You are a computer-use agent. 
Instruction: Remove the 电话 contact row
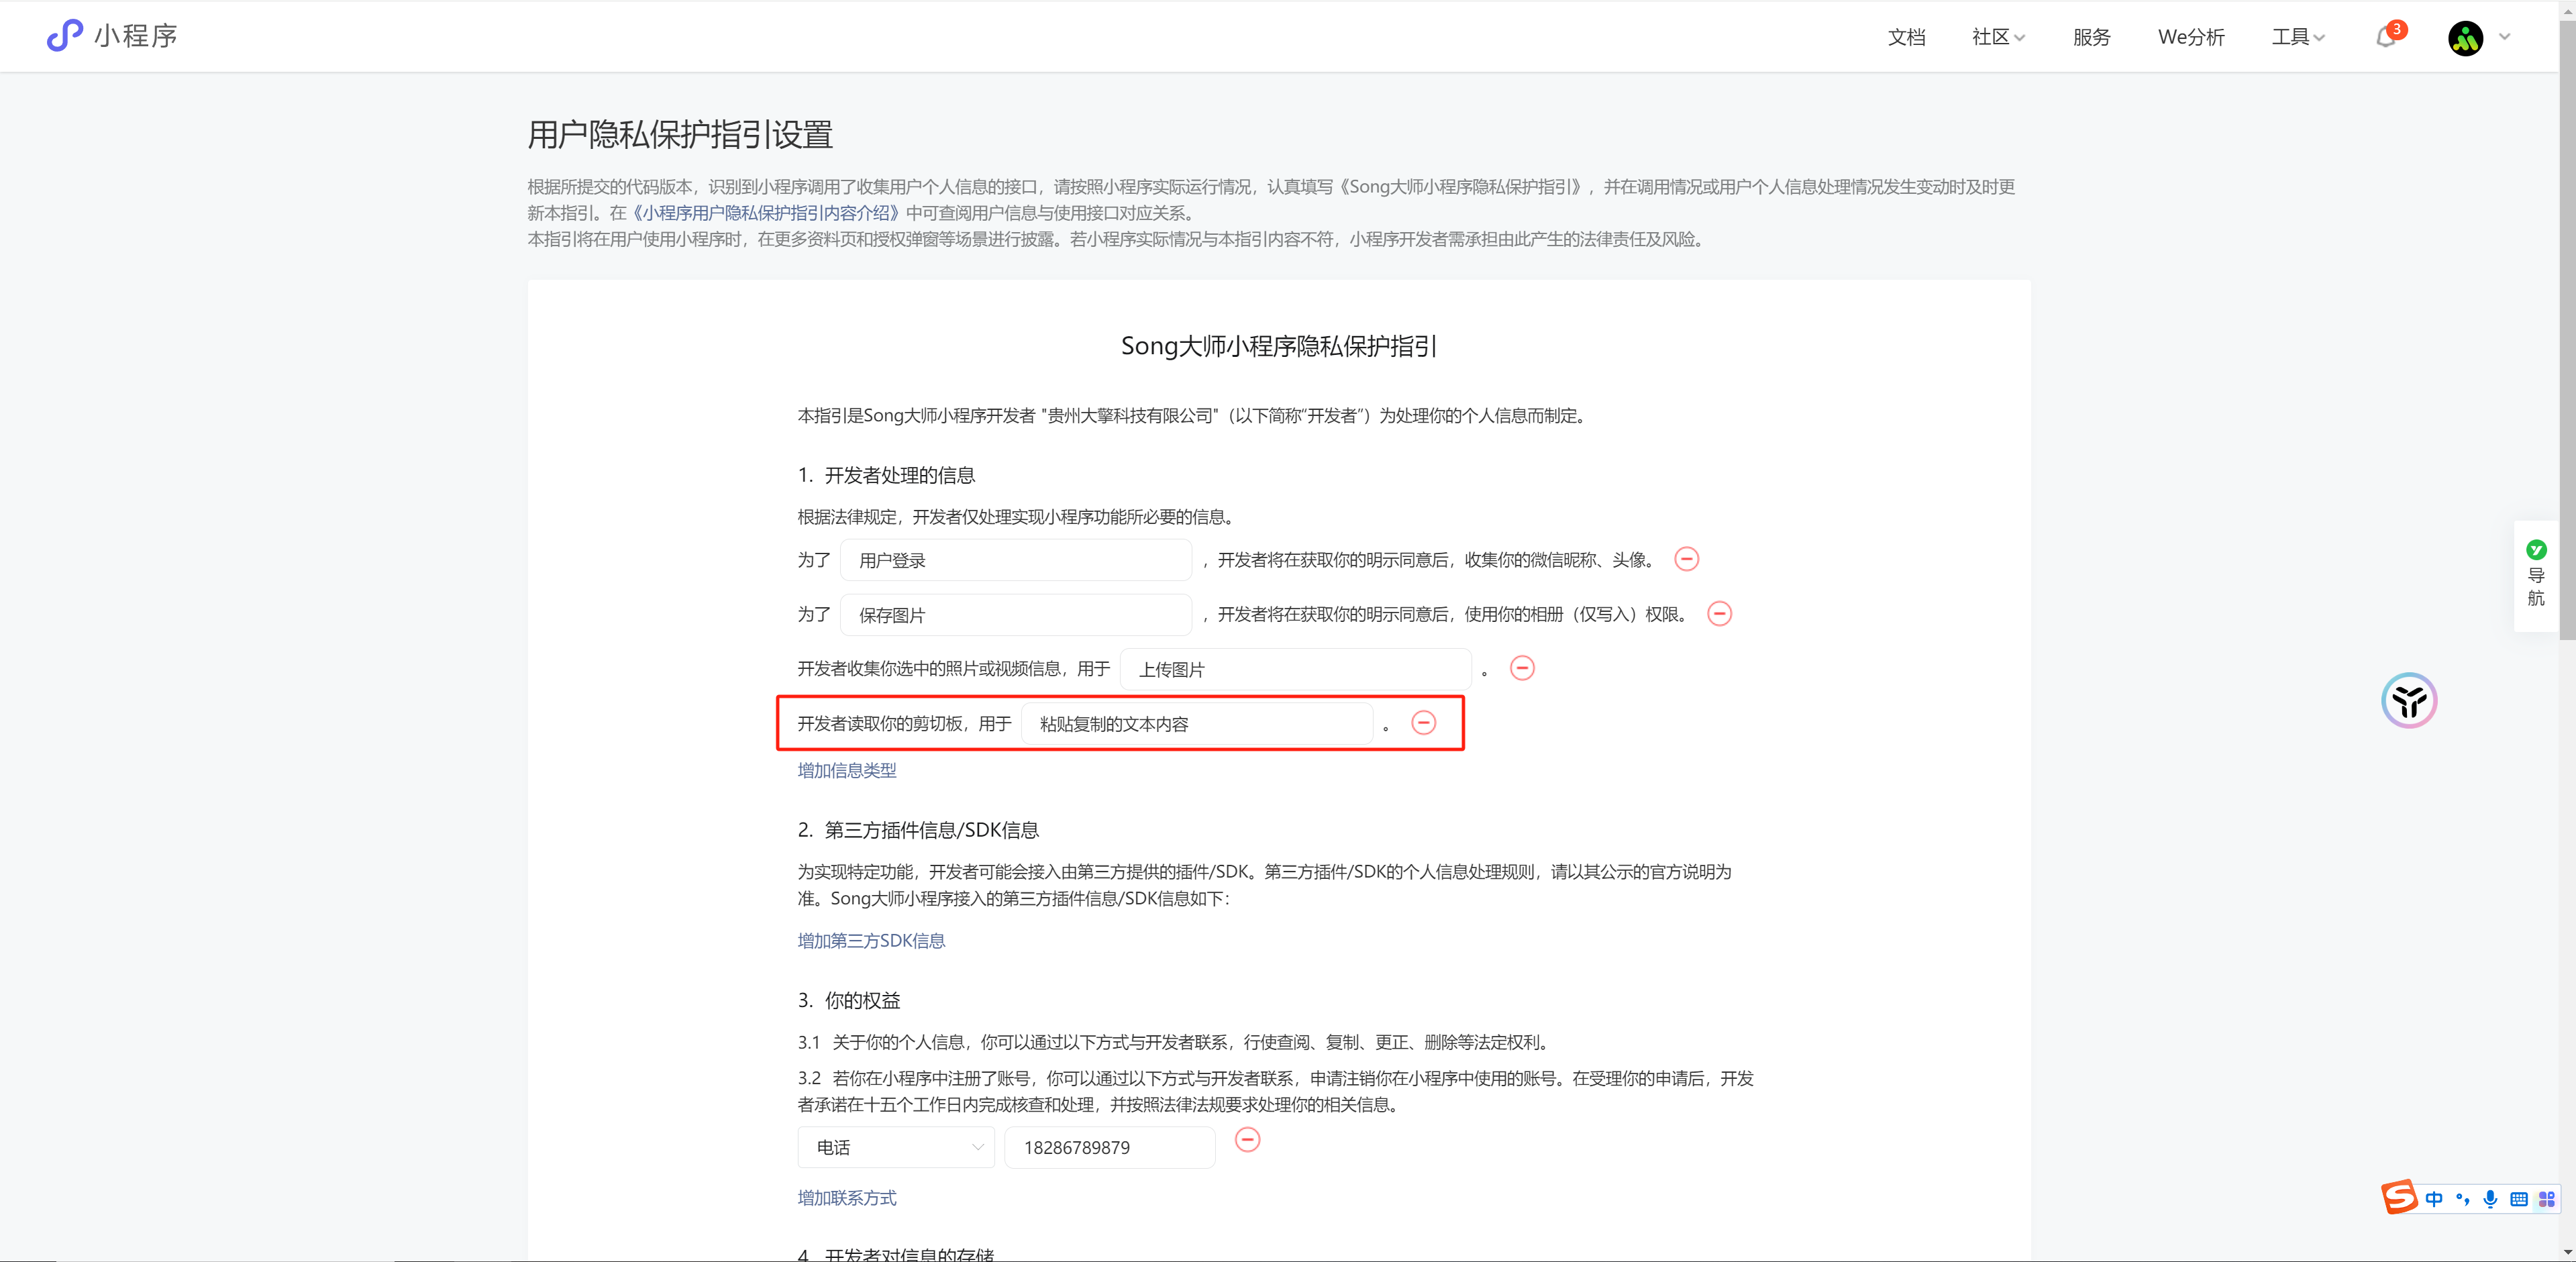pos(1247,1139)
